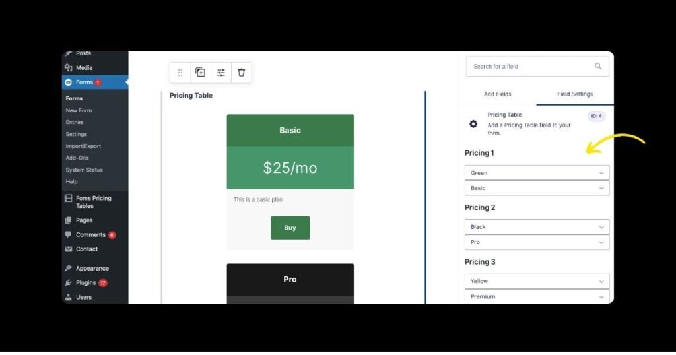The height and width of the screenshot is (355, 676).
Task: Open Pricing 1 plan dropdown (Basic)
Action: (537, 188)
